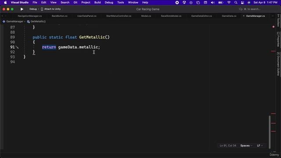
Task: Switch to the NavigationManager.cs tab
Action: [30, 16]
